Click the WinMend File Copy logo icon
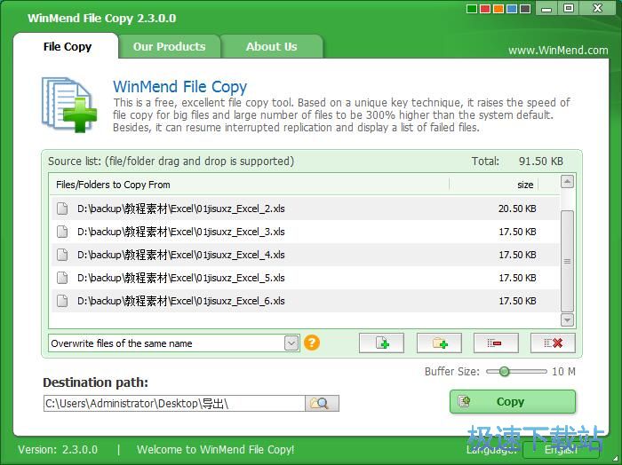Viewport: 622px width, 465px height. coord(69,105)
